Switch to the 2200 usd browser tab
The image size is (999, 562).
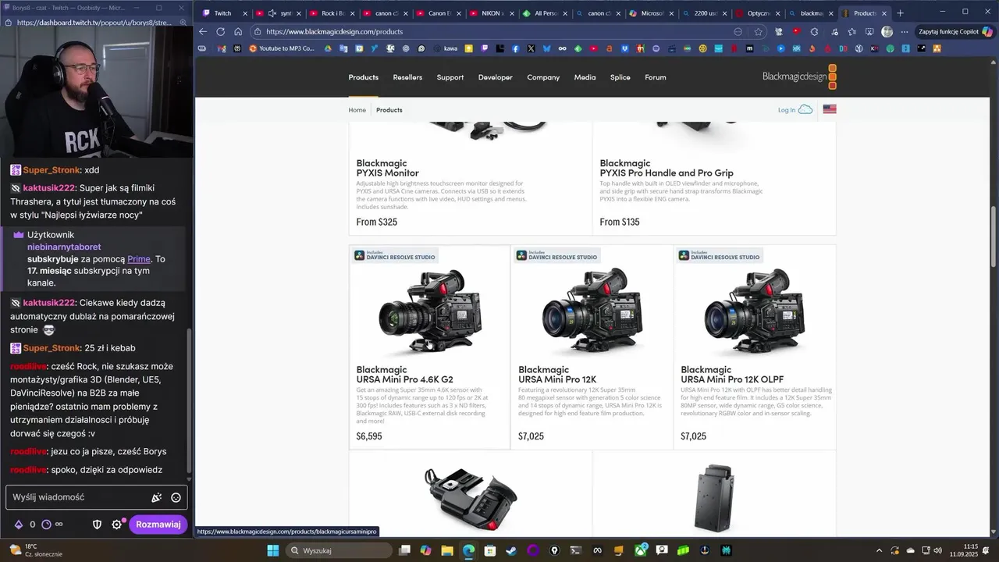click(x=705, y=12)
